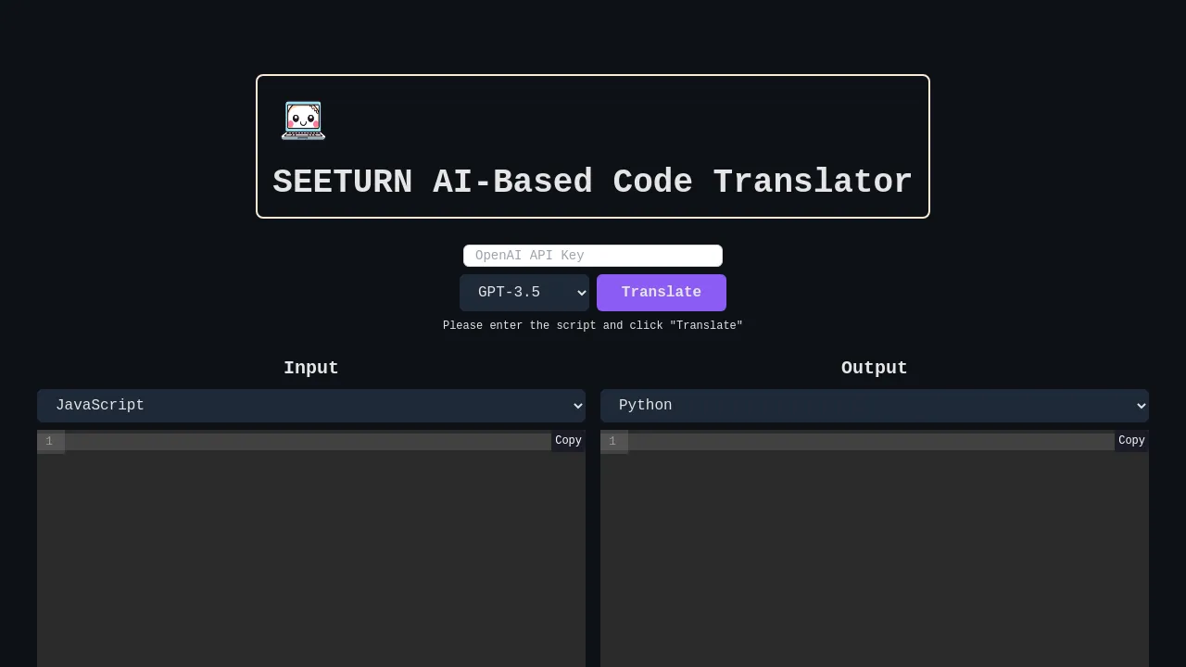Click inside the output code editor
1186x667 pixels.
pos(875,548)
